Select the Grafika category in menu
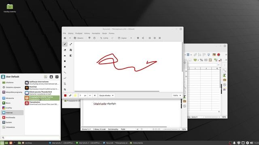This screenshot has height=145, width=259. [x=12, y=108]
